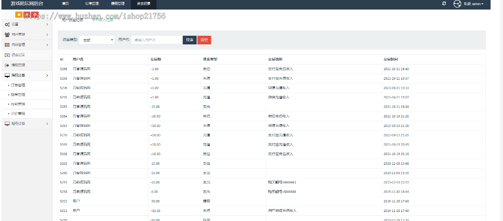Click the money icon beside sidebar 资金记录
This screenshot has height=221, width=503.
click(x=7, y=55)
